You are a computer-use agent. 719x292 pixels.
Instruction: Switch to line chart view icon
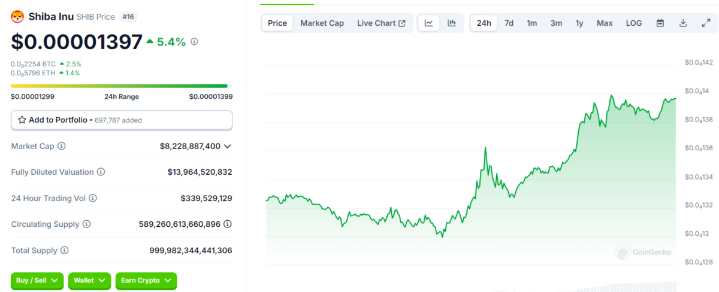click(429, 23)
